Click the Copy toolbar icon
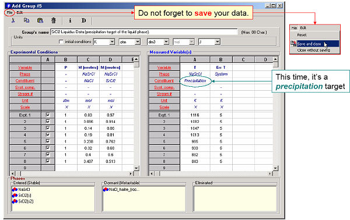 tap(26, 20)
